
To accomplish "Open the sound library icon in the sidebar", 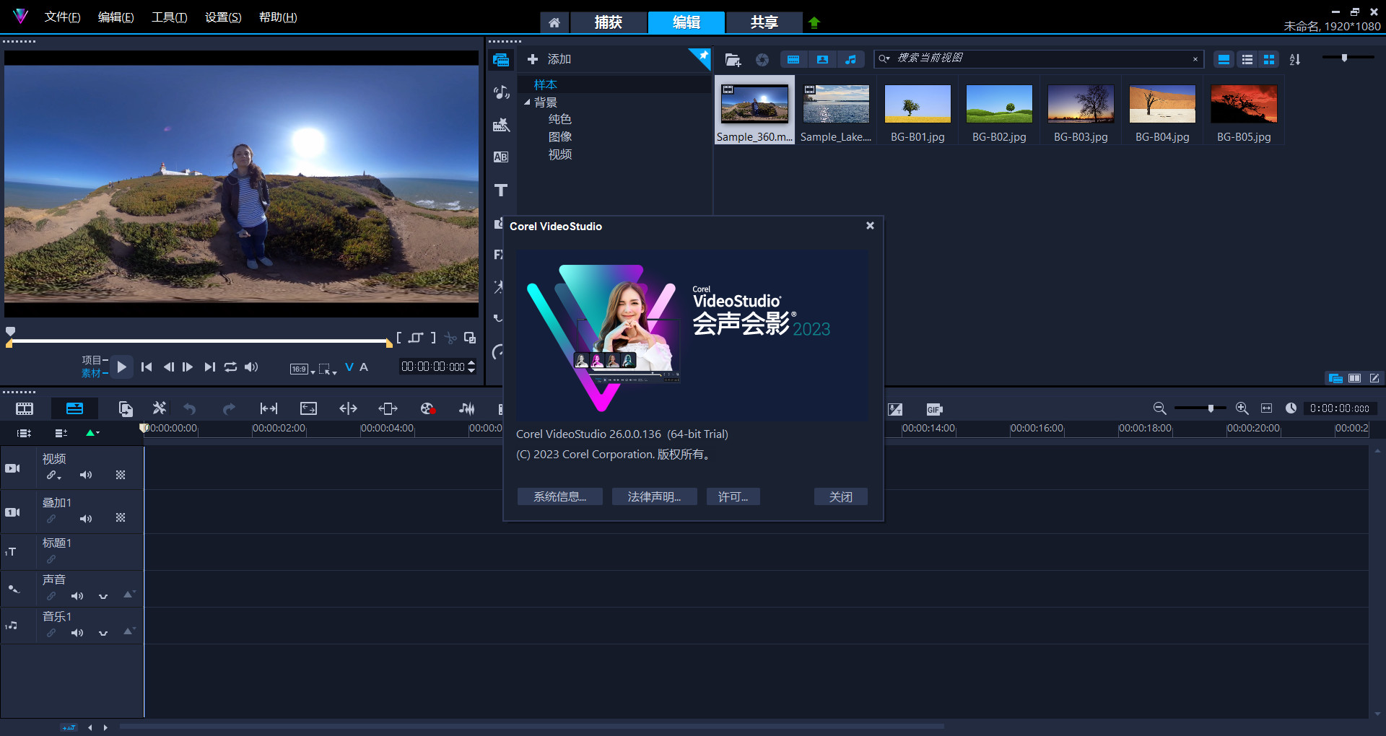I will click(501, 92).
